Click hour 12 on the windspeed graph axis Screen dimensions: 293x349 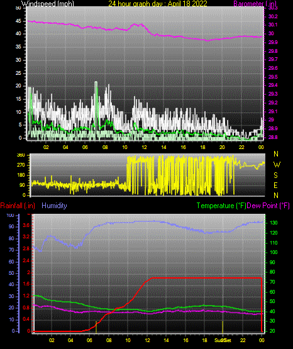click(144, 147)
